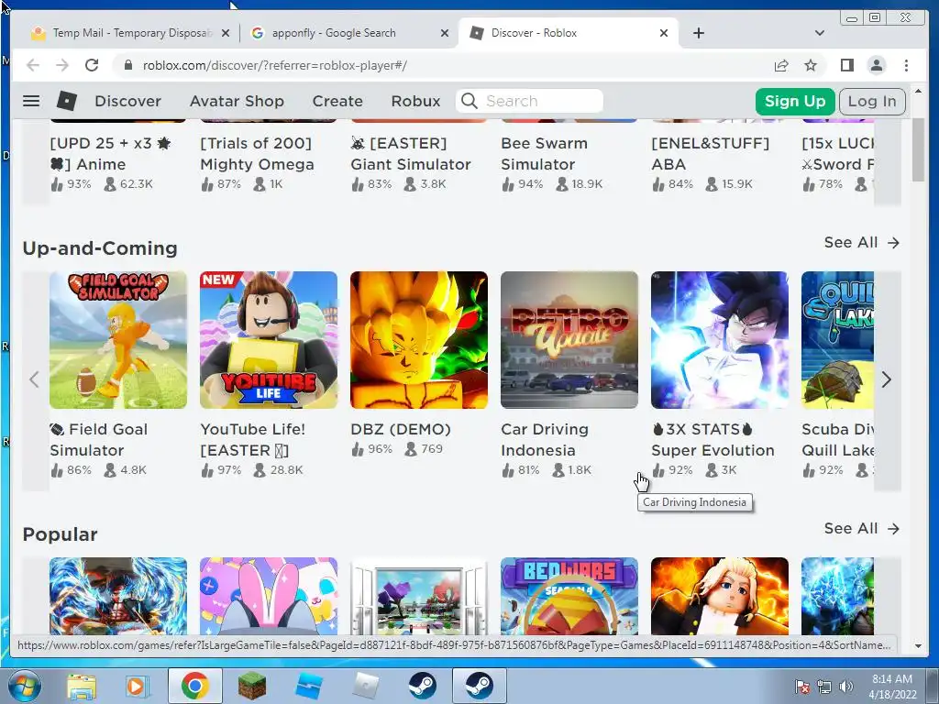Share this page icon
This screenshot has height=704, width=939.
[781, 65]
